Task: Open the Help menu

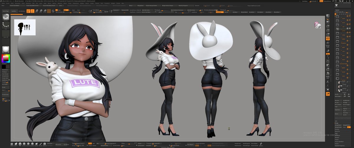Action: click(123, 3)
